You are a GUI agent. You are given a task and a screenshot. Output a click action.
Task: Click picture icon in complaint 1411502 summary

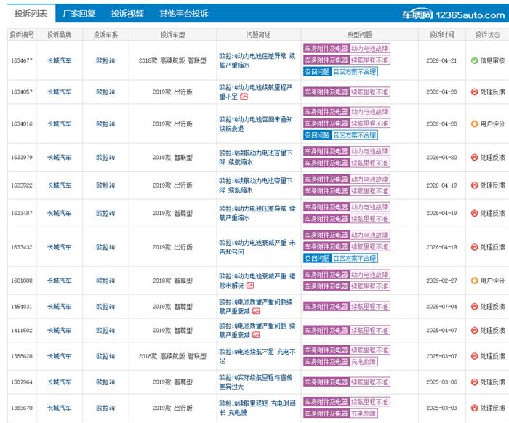pos(256,335)
